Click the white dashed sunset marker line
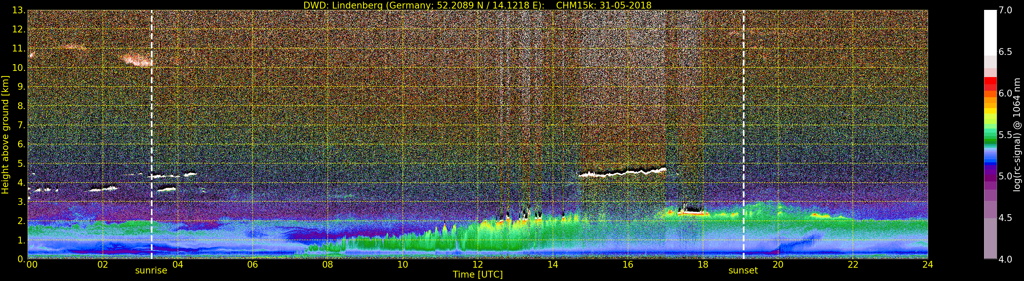This screenshot has height=281, width=1024. 744,134
